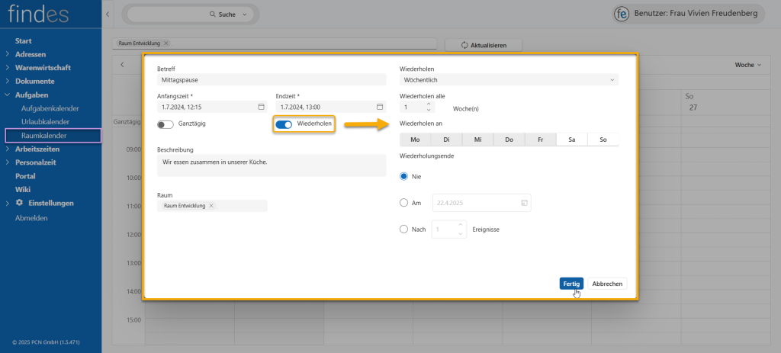Open the calendar picker for Endzeit
Image resolution: width=781 pixels, height=353 pixels.
click(379, 107)
